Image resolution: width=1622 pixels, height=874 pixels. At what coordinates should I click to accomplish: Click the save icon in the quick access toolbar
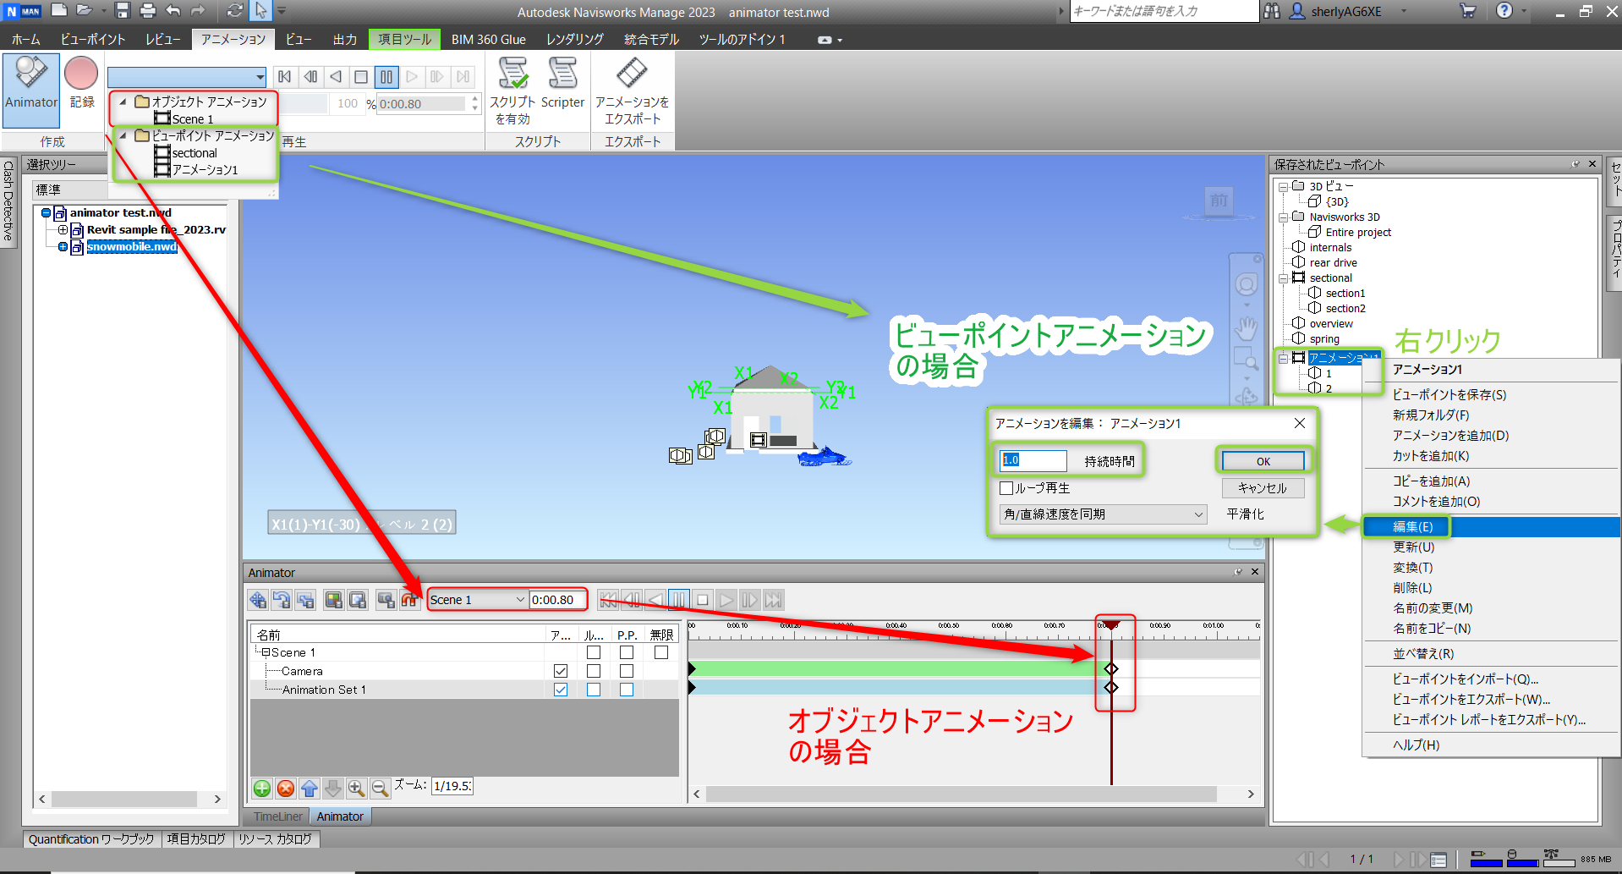pos(123,11)
